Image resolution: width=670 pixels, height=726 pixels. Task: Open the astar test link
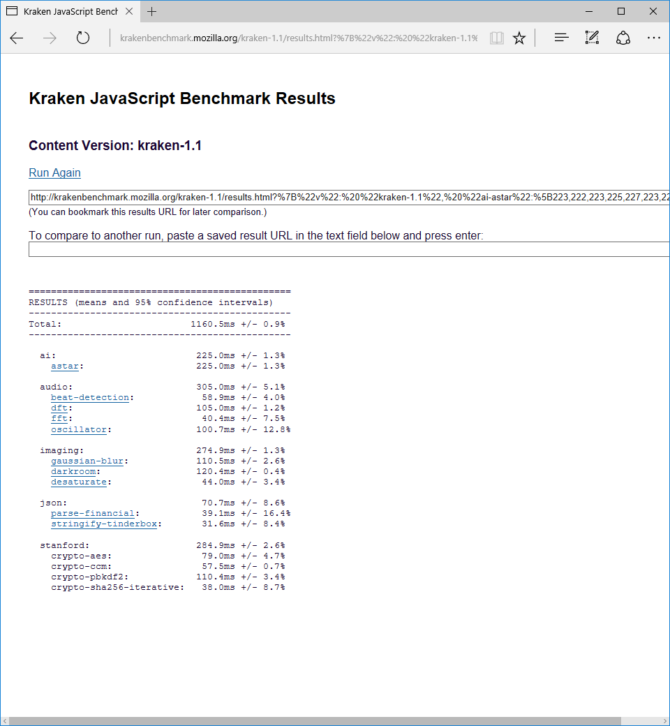(x=65, y=366)
